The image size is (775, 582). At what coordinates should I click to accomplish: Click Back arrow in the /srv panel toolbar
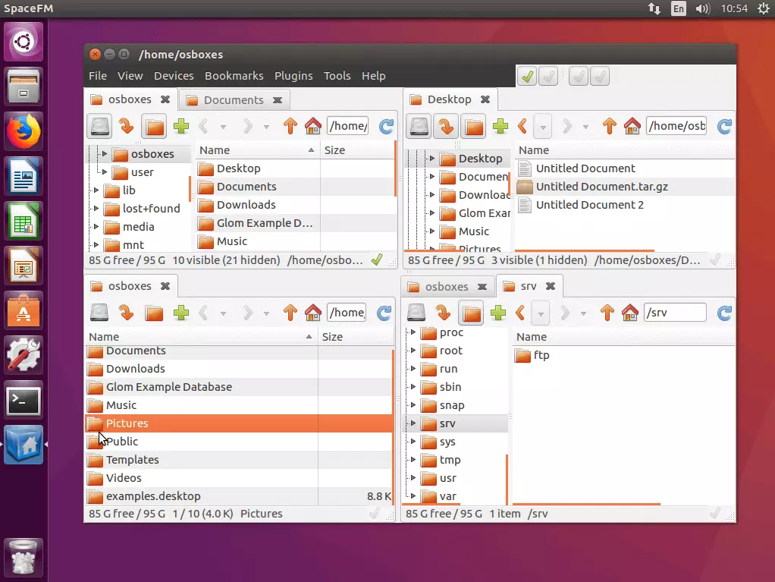tap(522, 313)
